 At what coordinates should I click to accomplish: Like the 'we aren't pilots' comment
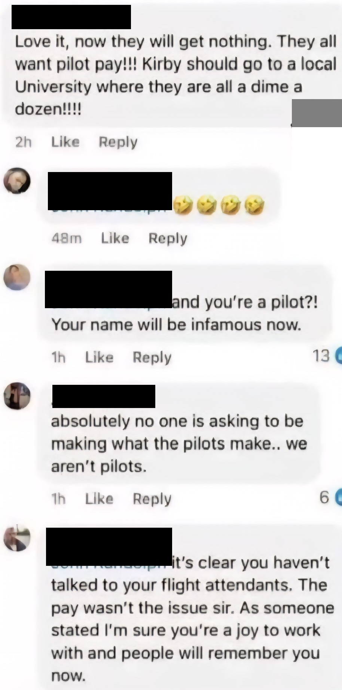click(99, 498)
